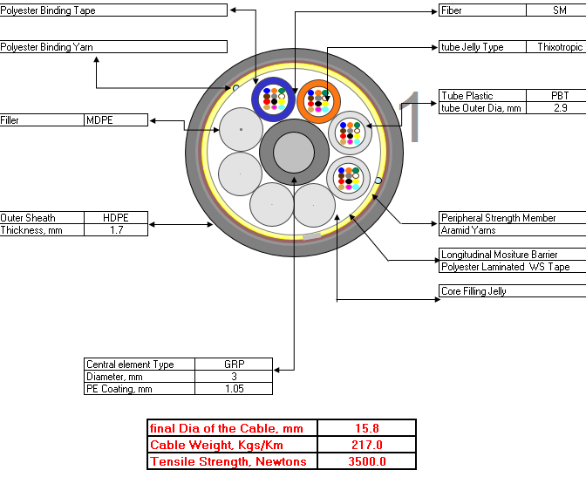The height and width of the screenshot is (477, 586).
Task: Click the 1.7 sheath thickness value
Action: point(116,230)
